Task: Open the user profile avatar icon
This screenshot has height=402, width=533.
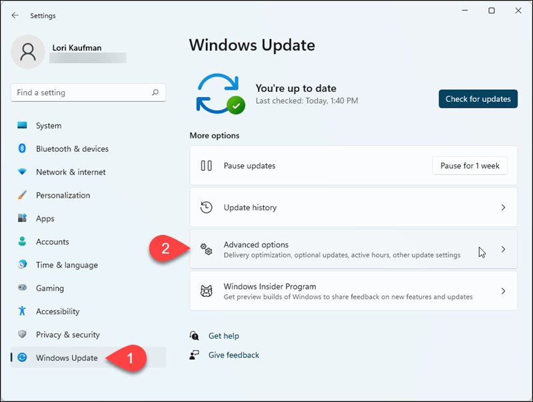Action: coord(28,52)
